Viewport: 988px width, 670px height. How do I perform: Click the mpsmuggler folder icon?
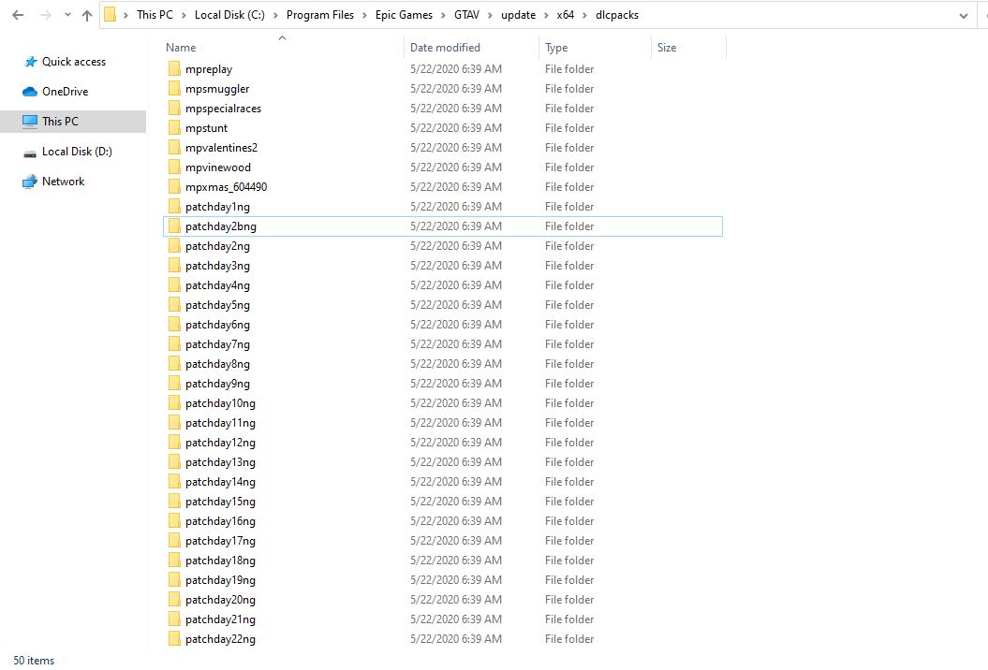(174, 88)
